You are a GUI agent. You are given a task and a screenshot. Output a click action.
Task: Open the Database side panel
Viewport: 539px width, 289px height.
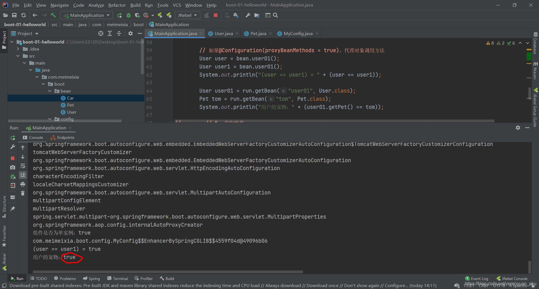click(535, 43)
